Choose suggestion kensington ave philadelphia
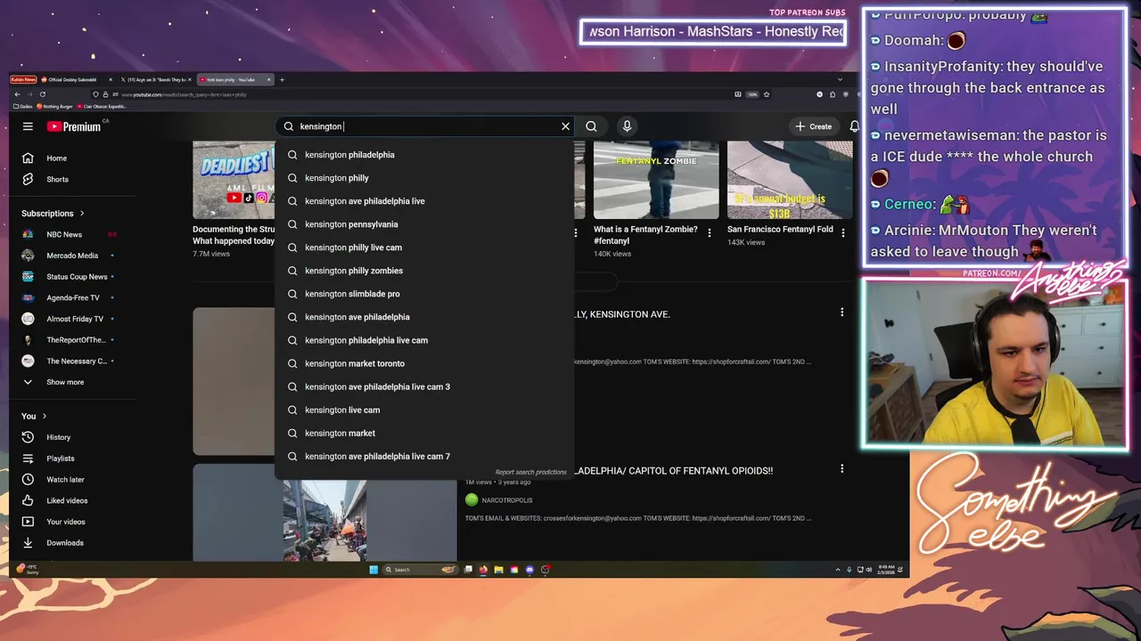The image size is (1141, 641). [x=424, y=317]
